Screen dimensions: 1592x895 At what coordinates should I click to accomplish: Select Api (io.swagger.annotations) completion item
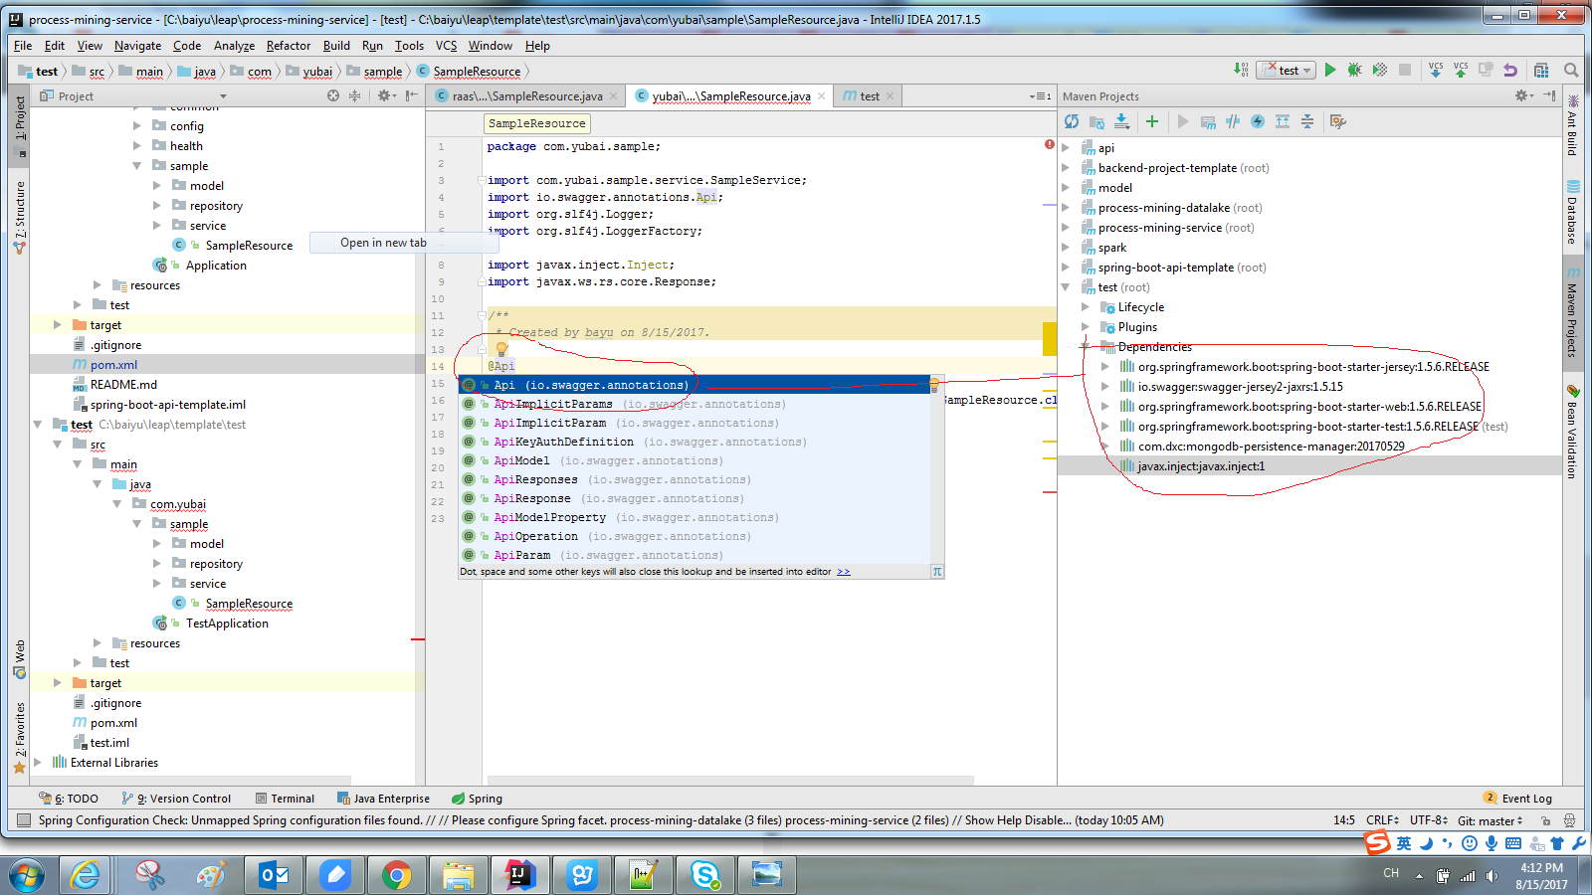tap(695, 385)
